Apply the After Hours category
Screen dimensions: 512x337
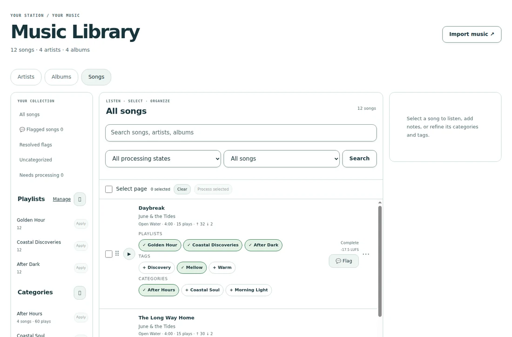click(x=81, y=317)
